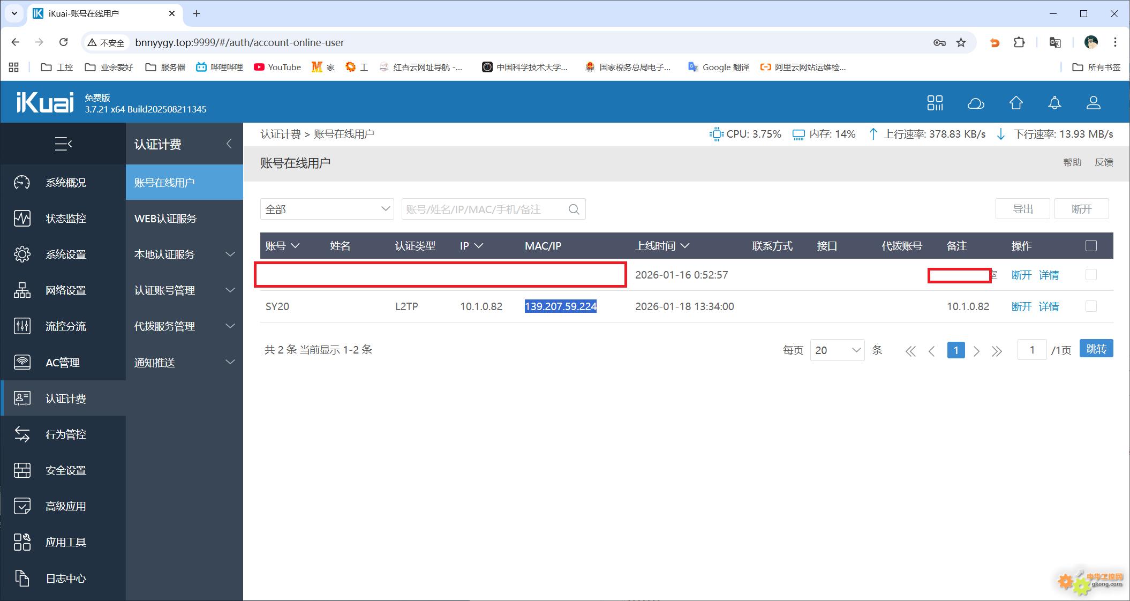Click the user profile icon in header

point(1093,103)
